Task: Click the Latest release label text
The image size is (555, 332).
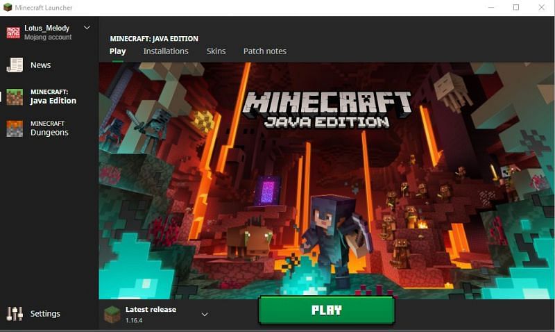Action: click(x=151, y=309)
